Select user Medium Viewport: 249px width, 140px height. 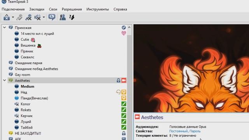click(28, 86)
